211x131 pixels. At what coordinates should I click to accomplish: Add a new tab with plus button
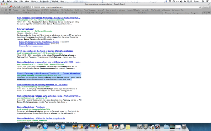click(x=205, y=13)
